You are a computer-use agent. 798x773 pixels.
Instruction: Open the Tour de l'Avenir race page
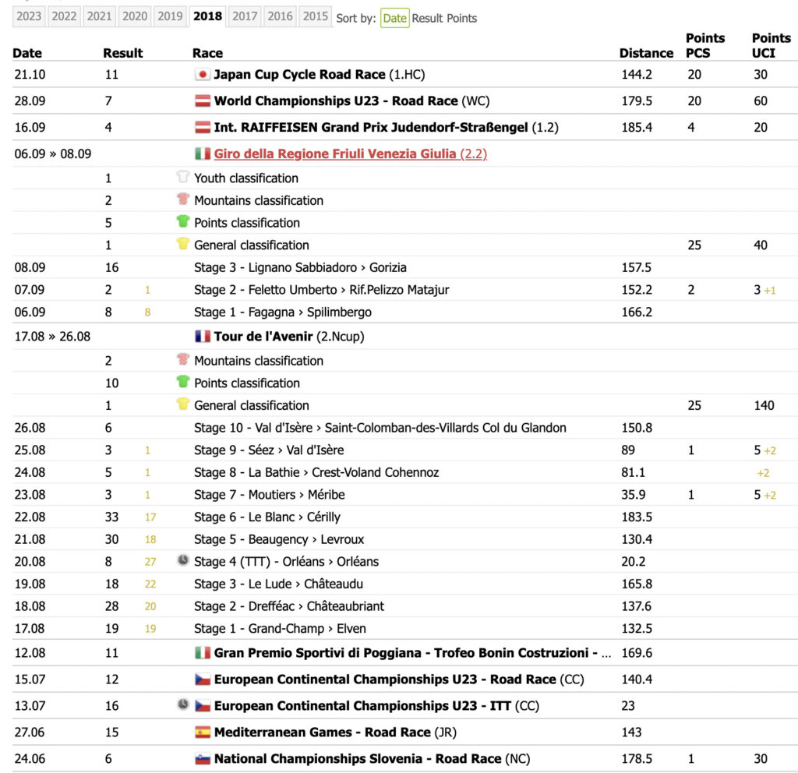point(289,337)
